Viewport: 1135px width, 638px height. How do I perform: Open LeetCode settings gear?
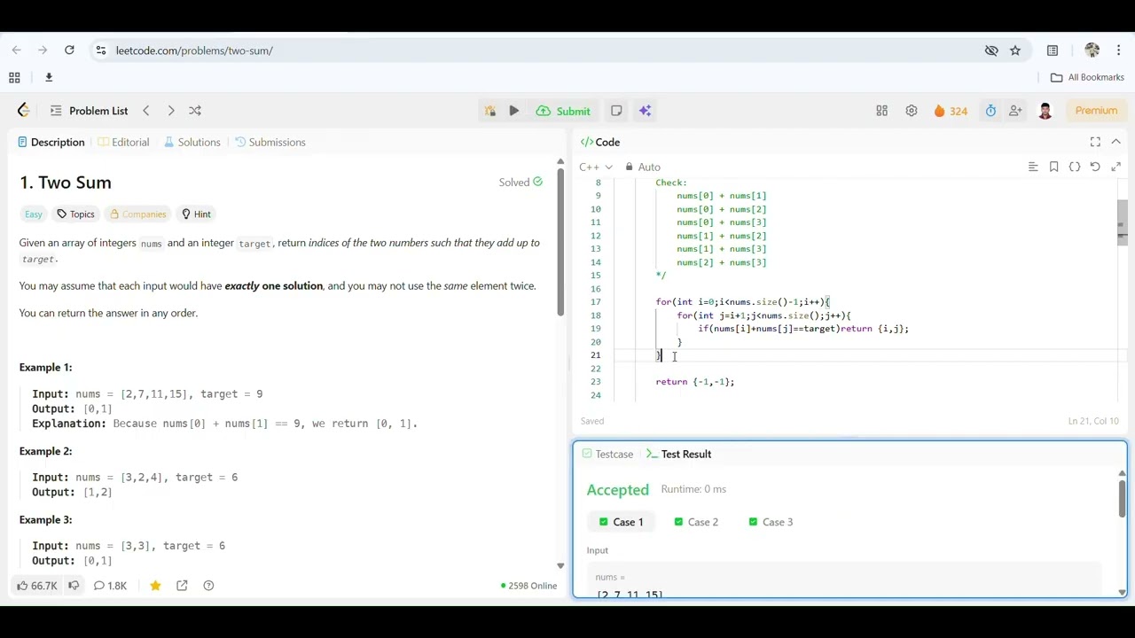point(911,111)
